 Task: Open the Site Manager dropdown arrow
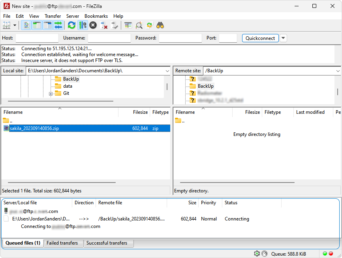point(15,26)
